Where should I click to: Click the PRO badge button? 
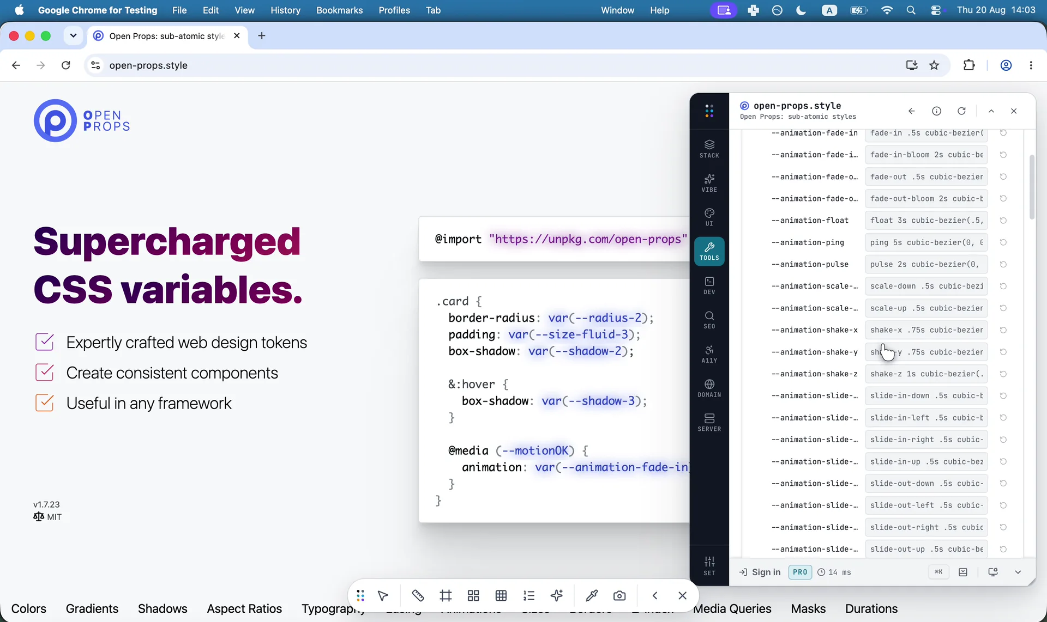coord(799,572)
